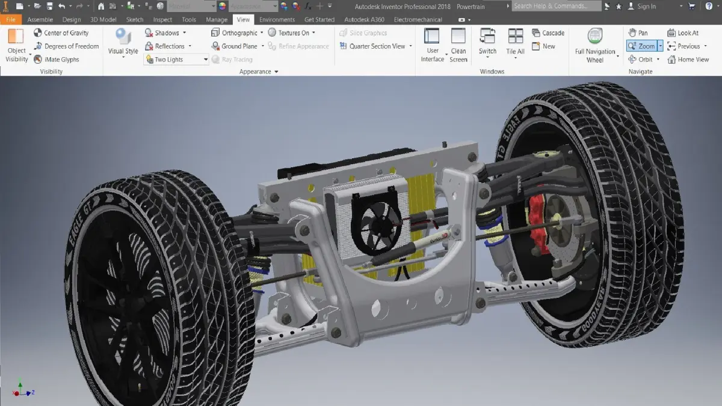Image resolution: width=722 pixels, height=406 pixels.
Task: Click the Quarter Section View icon
Action: [343, 46]
